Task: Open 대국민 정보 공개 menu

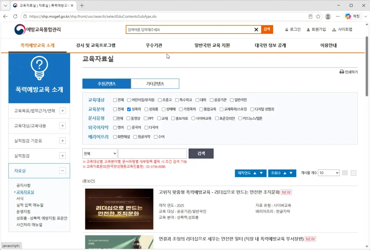Action: tap(270, 45)
